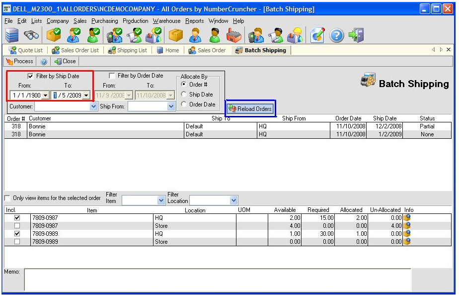Open the Production menu
The width and height of the screenshot is (459, 296).
click(x=135, y=21)
